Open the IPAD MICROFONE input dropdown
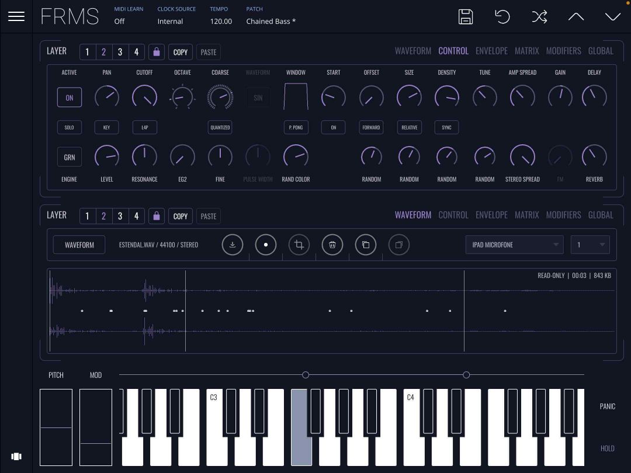631x473 pixels. coord(514,245)
